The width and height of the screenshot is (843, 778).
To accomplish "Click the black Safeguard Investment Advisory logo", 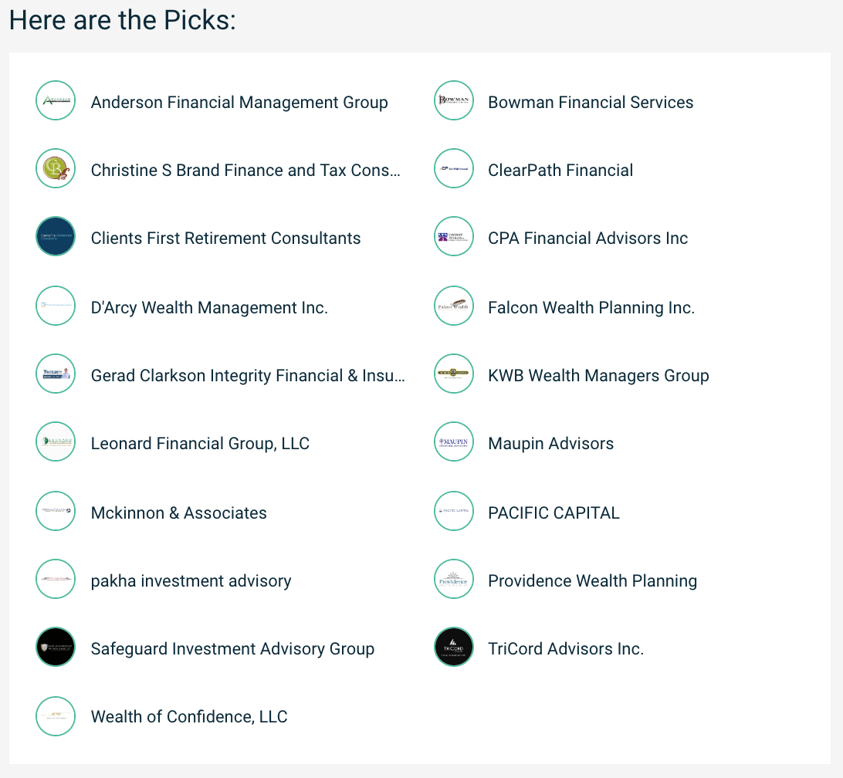I will click(x=56, y=647).
